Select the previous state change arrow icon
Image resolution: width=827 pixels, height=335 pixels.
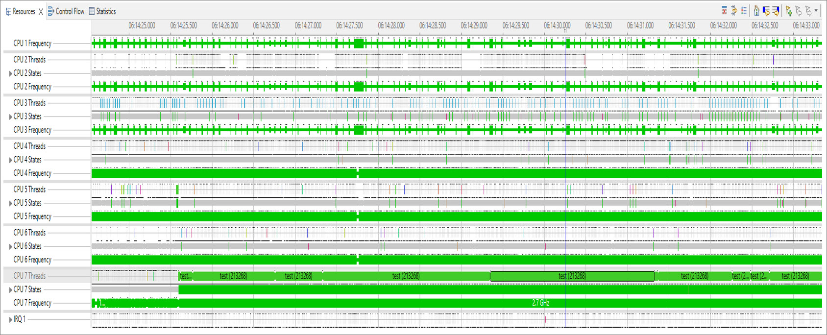[x=766, y=11]
